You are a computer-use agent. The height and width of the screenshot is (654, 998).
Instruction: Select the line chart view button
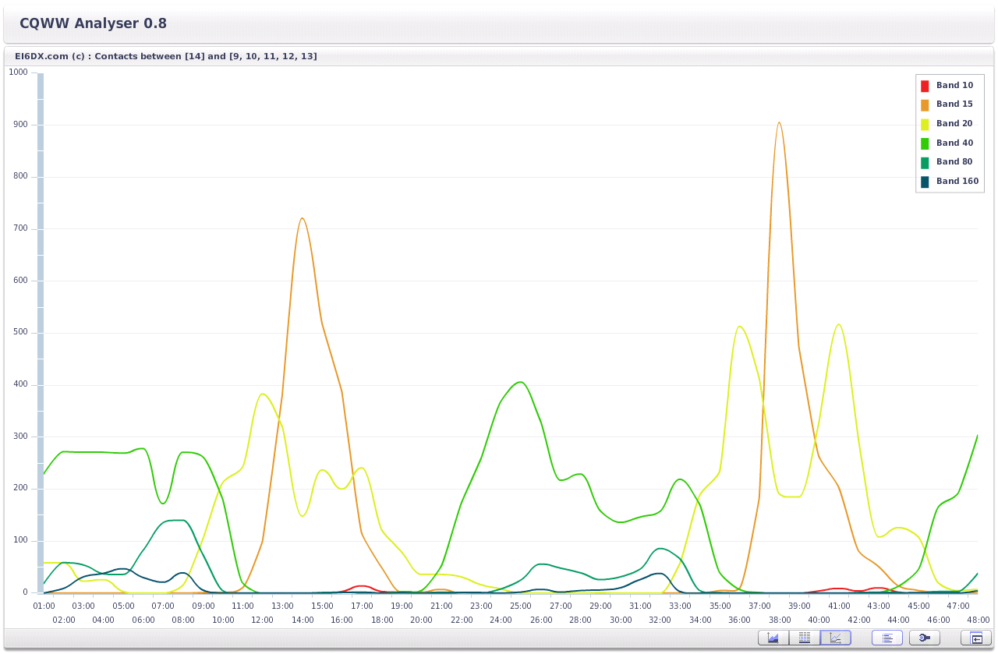[x=835, y=638]
